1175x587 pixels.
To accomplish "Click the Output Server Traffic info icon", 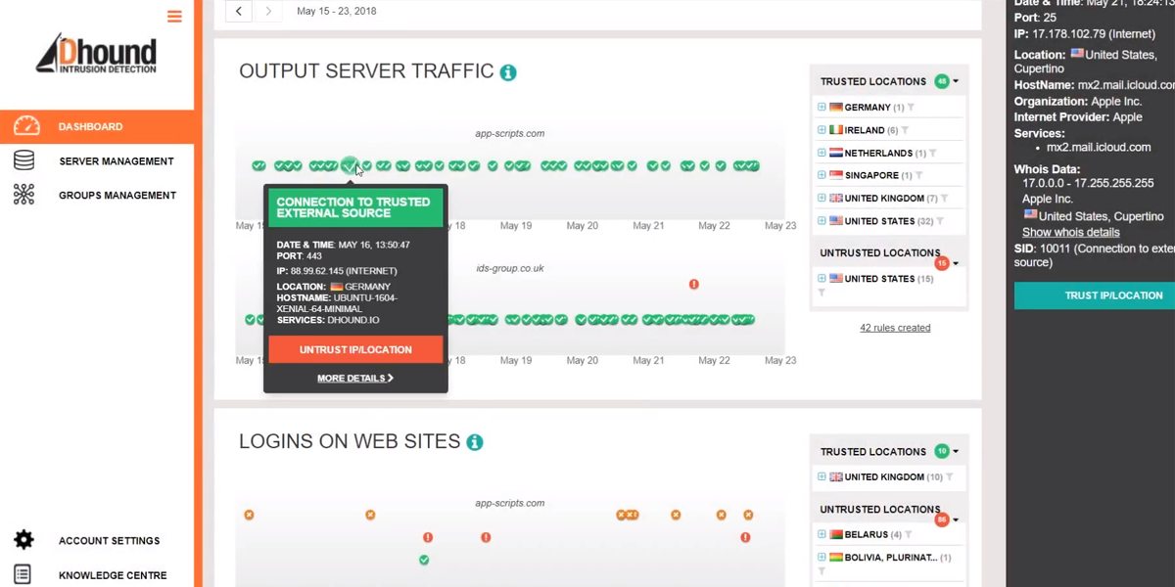I will 508,72.
